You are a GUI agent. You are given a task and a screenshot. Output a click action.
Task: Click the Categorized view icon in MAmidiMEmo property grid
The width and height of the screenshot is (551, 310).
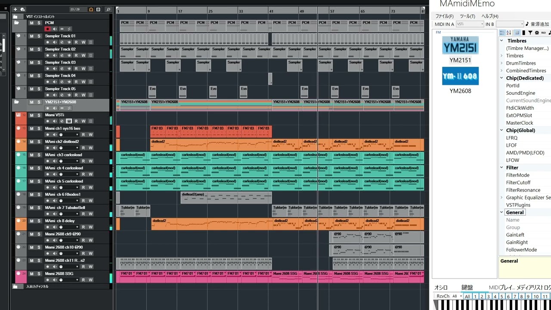tap(502, 33)
